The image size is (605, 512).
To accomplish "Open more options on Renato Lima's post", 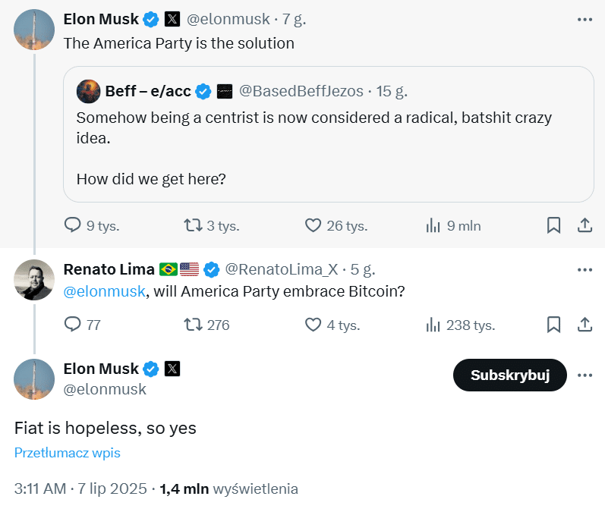I will pos(585,269).
